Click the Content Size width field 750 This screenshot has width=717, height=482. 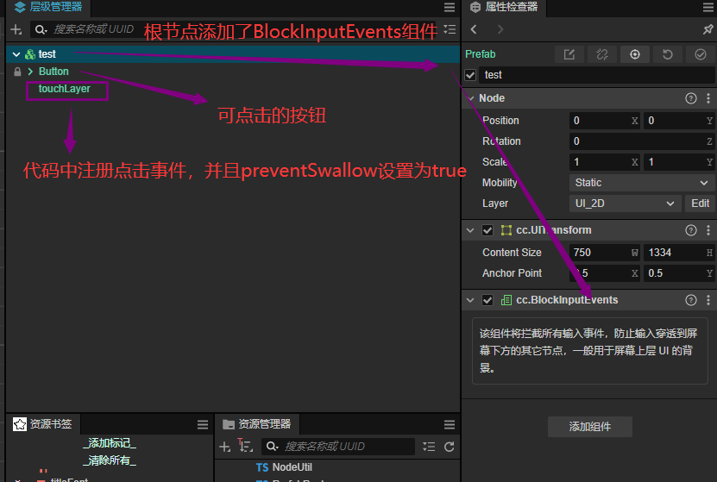[605, 253]
